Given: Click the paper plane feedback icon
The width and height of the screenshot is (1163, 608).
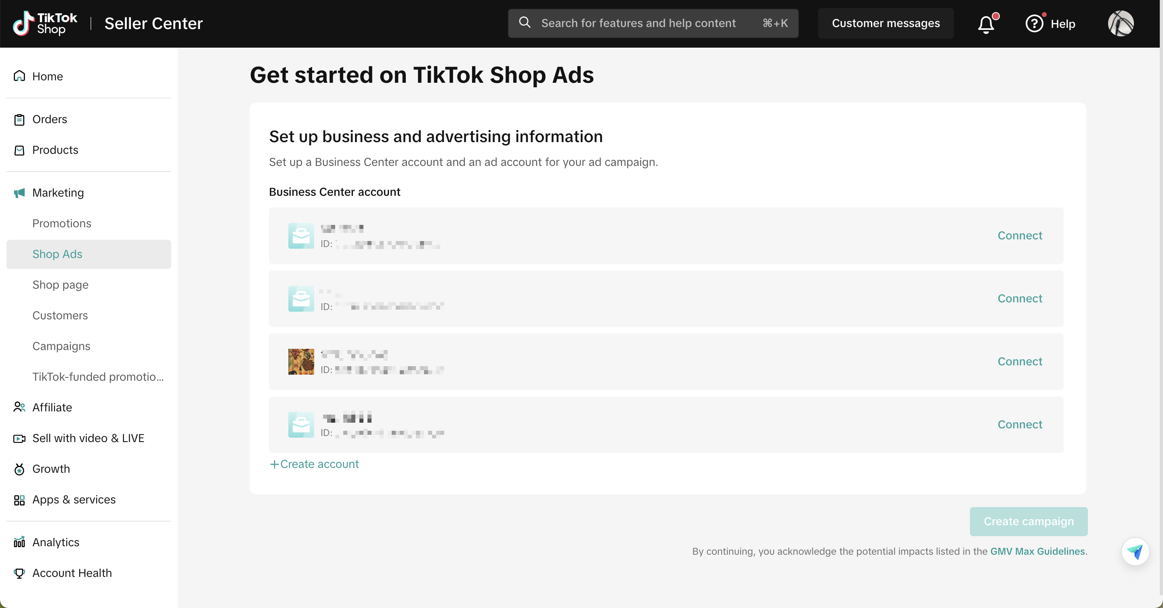Looking at the screenshot, I should click(1135, 551).
